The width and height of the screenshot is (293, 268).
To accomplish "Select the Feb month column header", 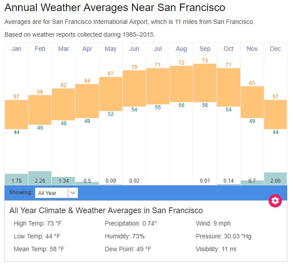I will coord(40,49).
